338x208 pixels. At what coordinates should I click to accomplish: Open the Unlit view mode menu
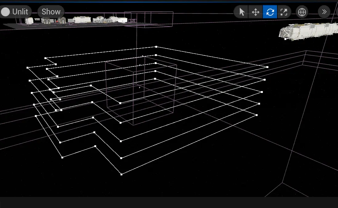point(20,12)
